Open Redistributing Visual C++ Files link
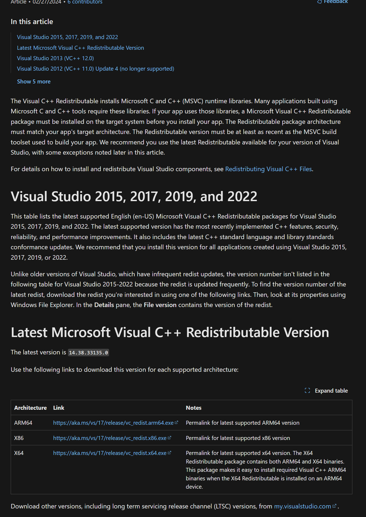This screenshot has width=366, height=517. (268, 169)
